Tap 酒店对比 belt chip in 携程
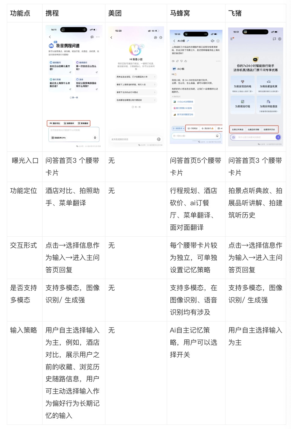291x429 pixels. pyautogui.click(x=55, y=123)
